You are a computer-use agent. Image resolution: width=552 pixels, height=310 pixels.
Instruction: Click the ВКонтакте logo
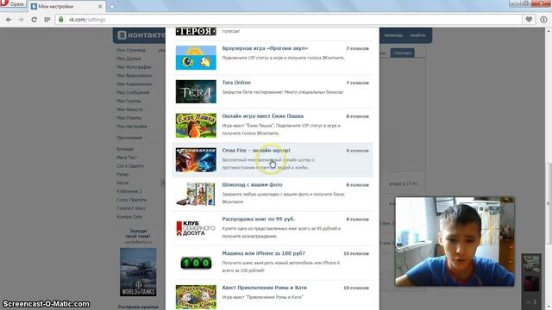[x=141, y=35]
